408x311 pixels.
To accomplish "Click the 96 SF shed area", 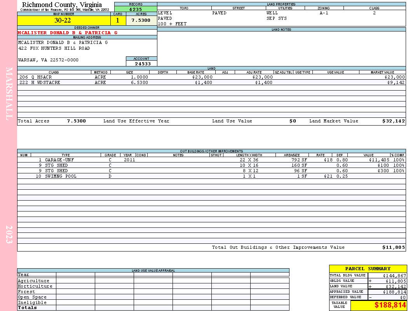I will pyautogui.click(x=301, y=171).
